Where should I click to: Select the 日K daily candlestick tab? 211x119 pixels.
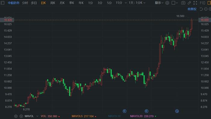coord(43,3)
